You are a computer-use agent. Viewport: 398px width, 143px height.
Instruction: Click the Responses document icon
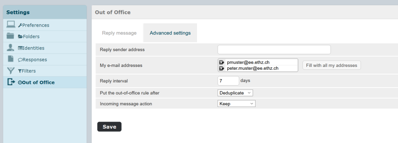pyautogui.click(x=10, y=59)
